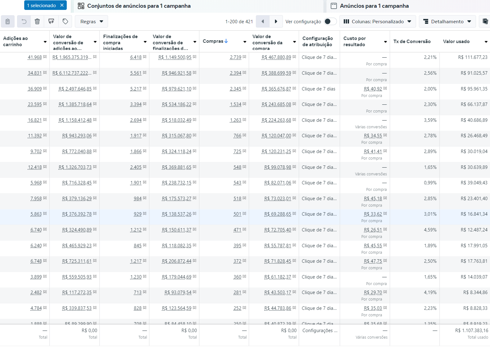The width and height of the screenshot is (490, 347).
Task: Open add-to-cart conversion R$ 465.929,23
Action: [x=77, y=246]
